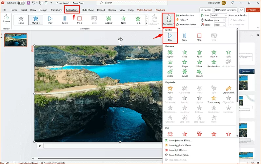Open the File tab

pyautogui.click(x=4, y=10)
